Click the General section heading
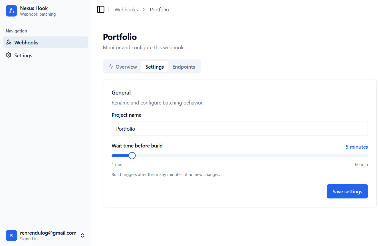The width and height of the screenshot is (379, 246). pyautogui.click(x=121, y=93)
